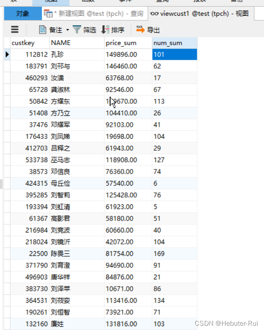Select custkey cell 193394
264x330 pixels.
(x=30, y=207)
